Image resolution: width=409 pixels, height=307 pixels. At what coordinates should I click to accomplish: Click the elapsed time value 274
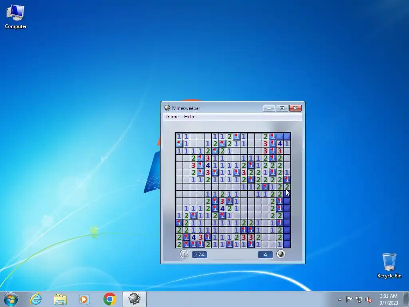point(200,255)
